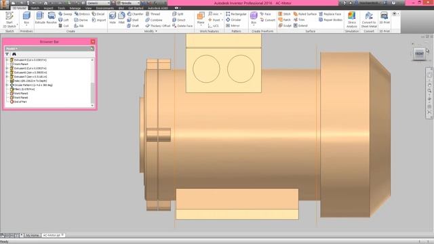Click Delete Face tool
This screenshot has width=434, height=244.
(182, 26)
